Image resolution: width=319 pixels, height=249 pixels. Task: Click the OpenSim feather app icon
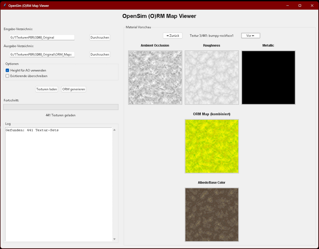[x=5, y=6]
